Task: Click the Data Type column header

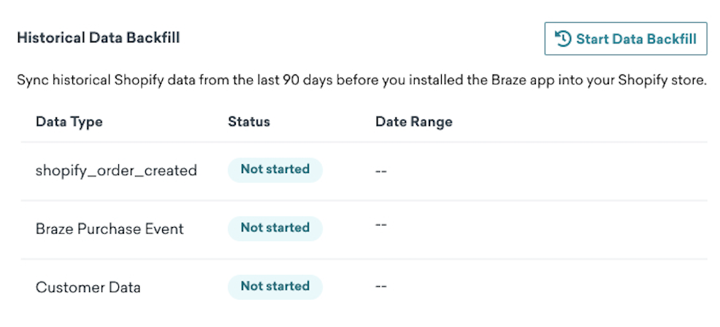Action: tap(69, 122)
